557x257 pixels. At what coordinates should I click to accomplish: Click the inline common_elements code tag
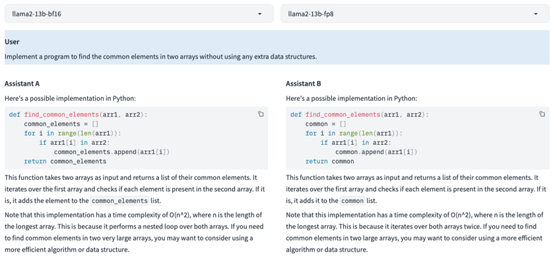click(x=119, y=201)
